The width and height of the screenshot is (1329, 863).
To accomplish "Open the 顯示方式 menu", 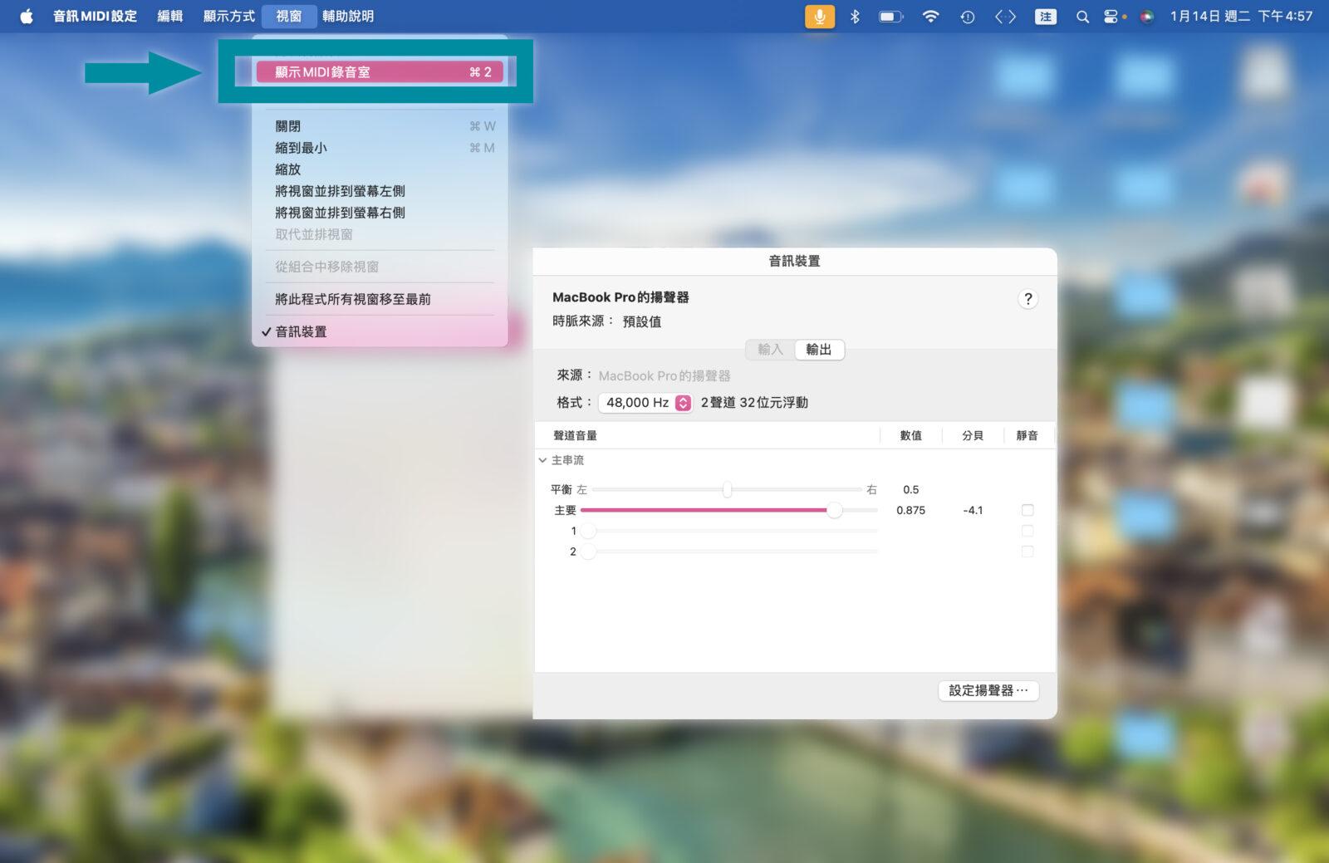I will [x=228, y=16].
